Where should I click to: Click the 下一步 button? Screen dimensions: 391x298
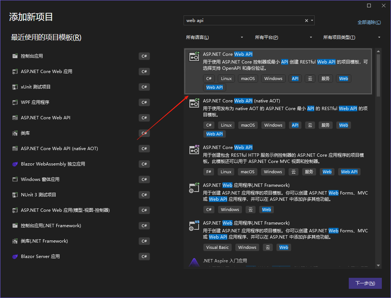tap(365, 283)
